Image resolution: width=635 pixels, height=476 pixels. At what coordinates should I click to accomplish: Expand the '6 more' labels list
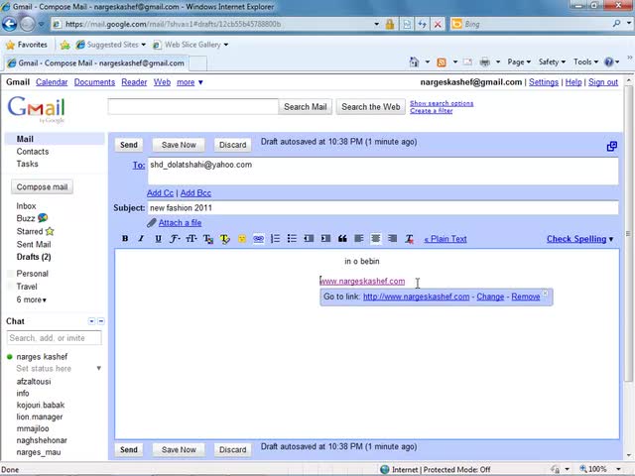pyautogui.click(x=31, y=299)
